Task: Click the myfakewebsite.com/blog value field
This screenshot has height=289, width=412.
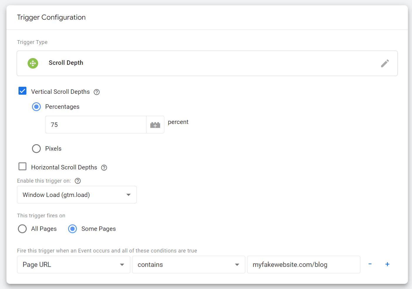Action: click(x=303, y=265)
